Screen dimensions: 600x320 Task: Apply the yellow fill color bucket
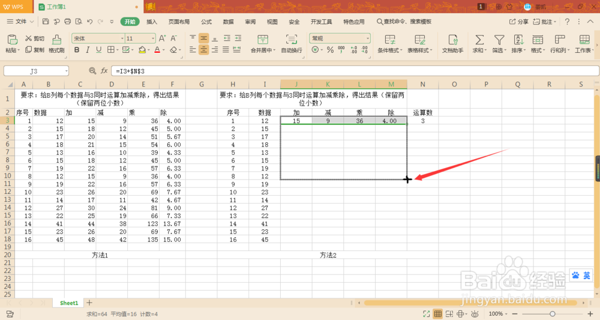point(142,50)
